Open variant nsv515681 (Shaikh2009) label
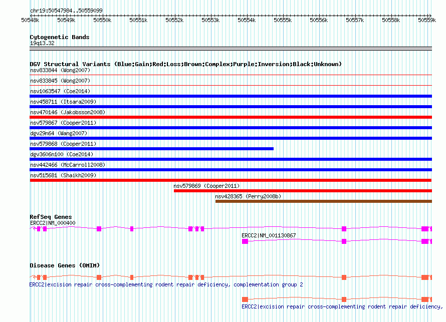This screenshot has height=322, width=446. [63, 175]
